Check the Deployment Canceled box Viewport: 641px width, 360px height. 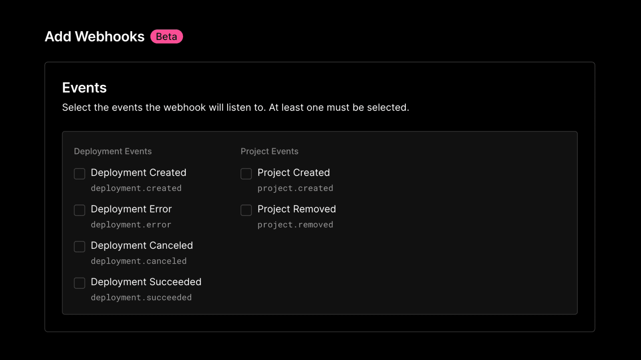80,246
